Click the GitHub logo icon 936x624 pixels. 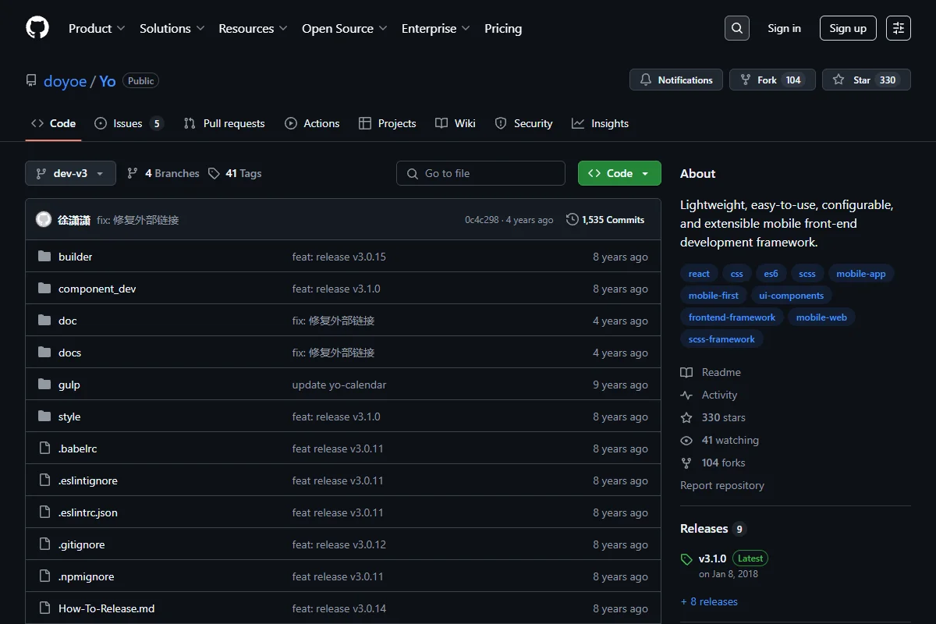click(37, 28)
